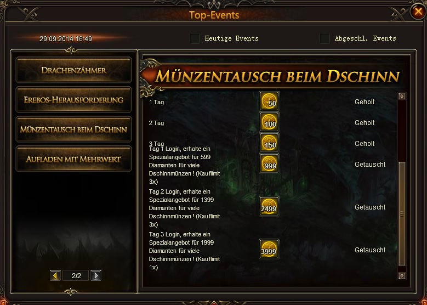Viewport: 427px width, 305px height.
Task: Click the 3999 Dschinn coin icon
Action: pyautogui.click(x=269, y=249)
